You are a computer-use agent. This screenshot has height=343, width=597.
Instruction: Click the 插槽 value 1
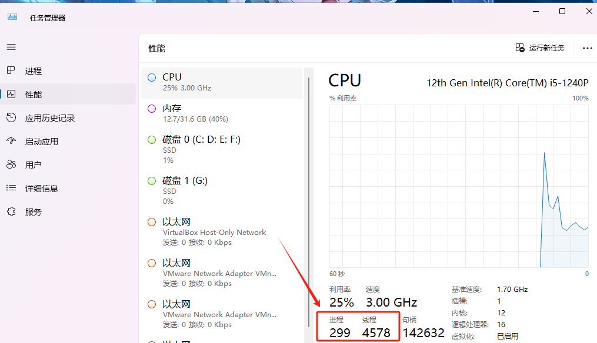tap(499, 301)
